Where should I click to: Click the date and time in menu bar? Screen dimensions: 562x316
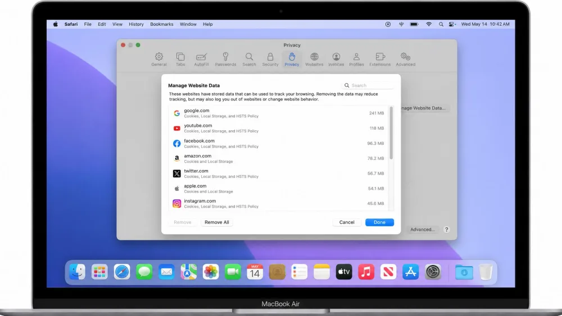point(486,24)
